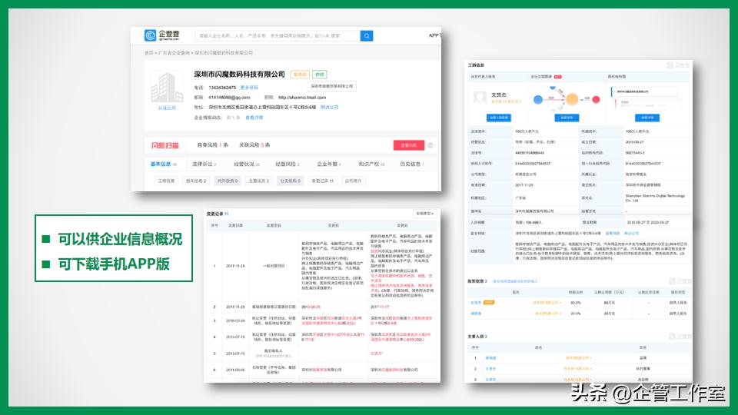The width and height of the screenshot is (738, 415).
Task: Click 自身风险 1 条 count
Action: [x=212, y=145]
